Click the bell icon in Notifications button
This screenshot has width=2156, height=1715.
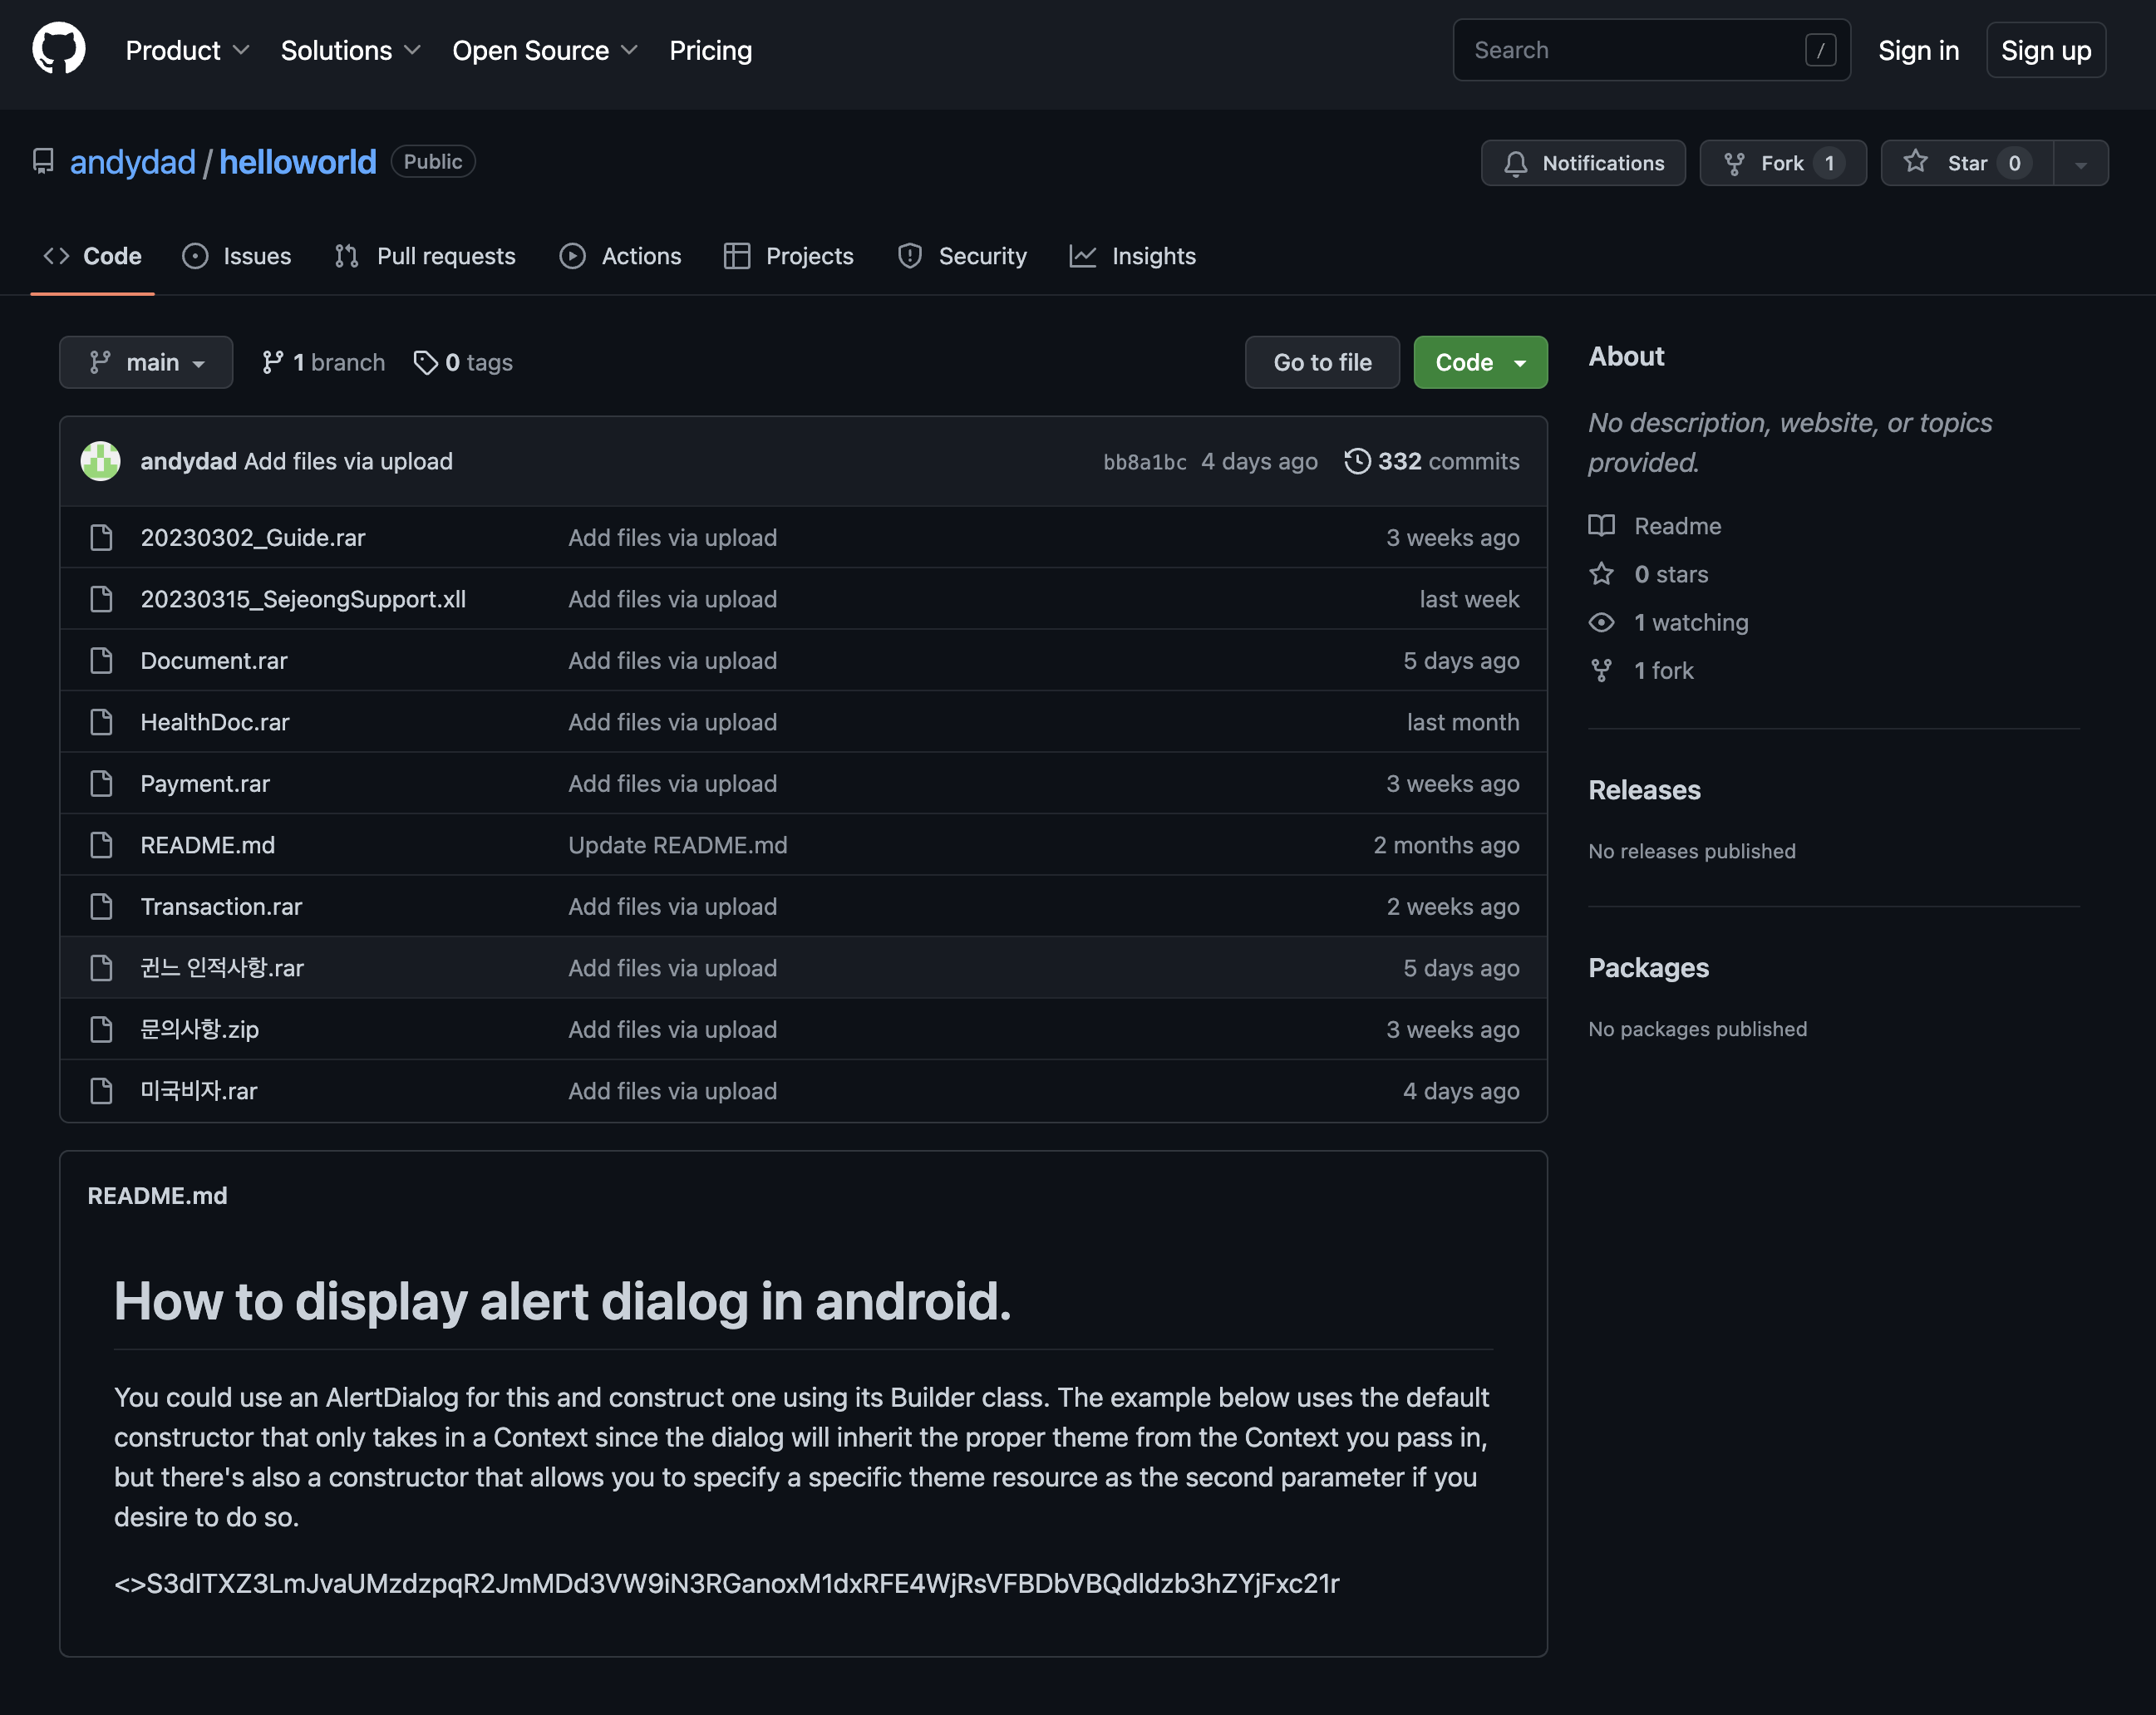[x=1516, y=163]
